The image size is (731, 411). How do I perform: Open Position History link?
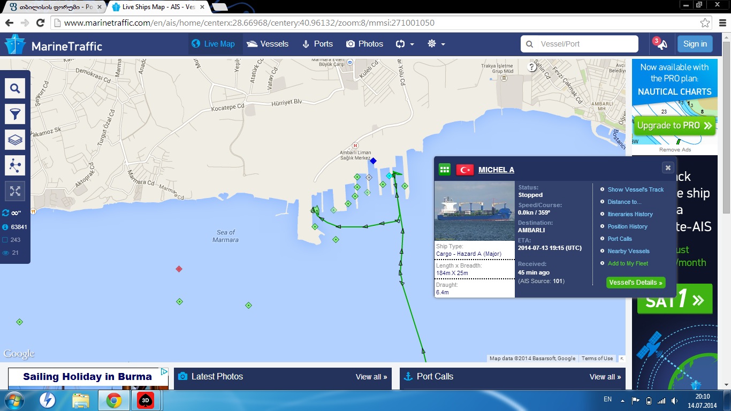(x=627, y=226)
